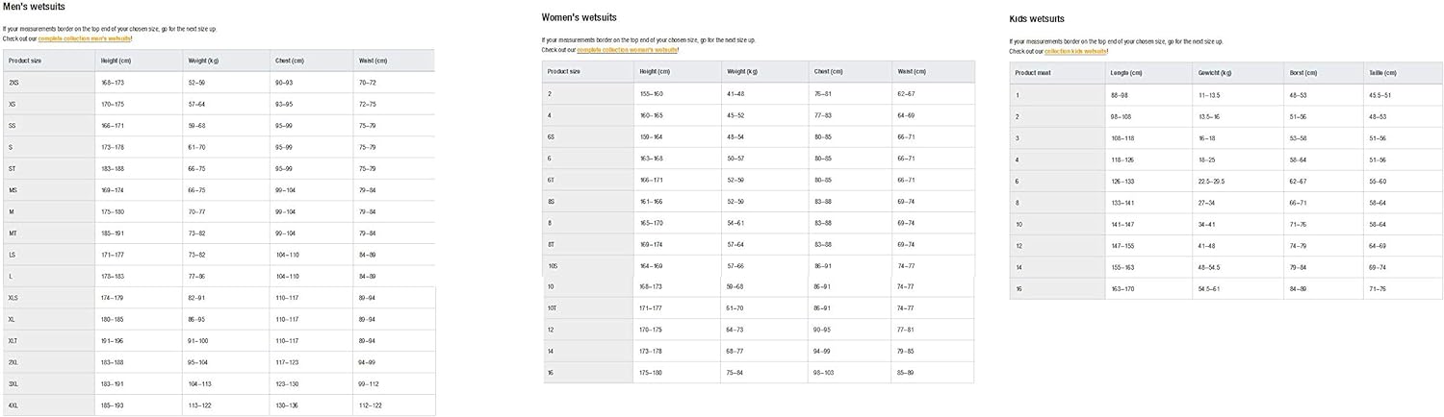Click the MT size row label
Viewport: 1444px width, 417px height.
[x=13, y=233]
